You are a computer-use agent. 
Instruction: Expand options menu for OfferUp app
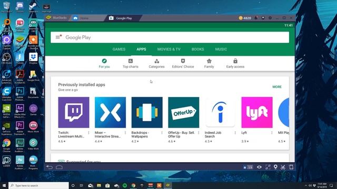tap(199, 133)
